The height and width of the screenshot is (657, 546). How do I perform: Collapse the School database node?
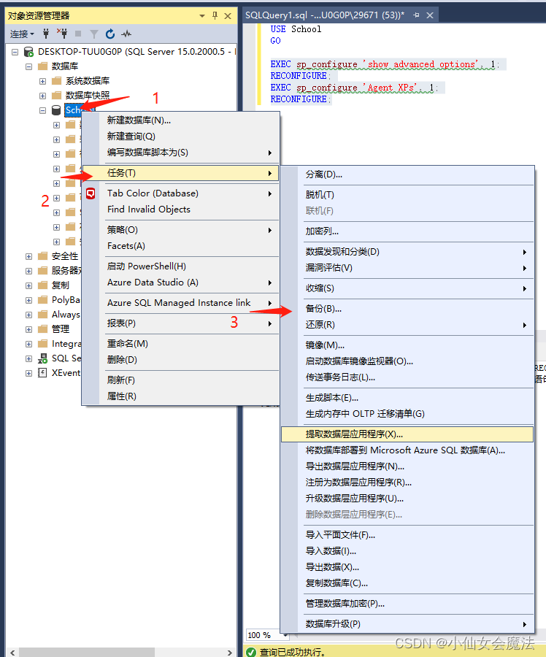[43, 111]
